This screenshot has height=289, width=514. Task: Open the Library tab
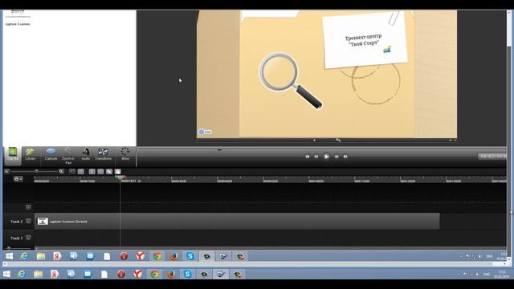[31, 155]
